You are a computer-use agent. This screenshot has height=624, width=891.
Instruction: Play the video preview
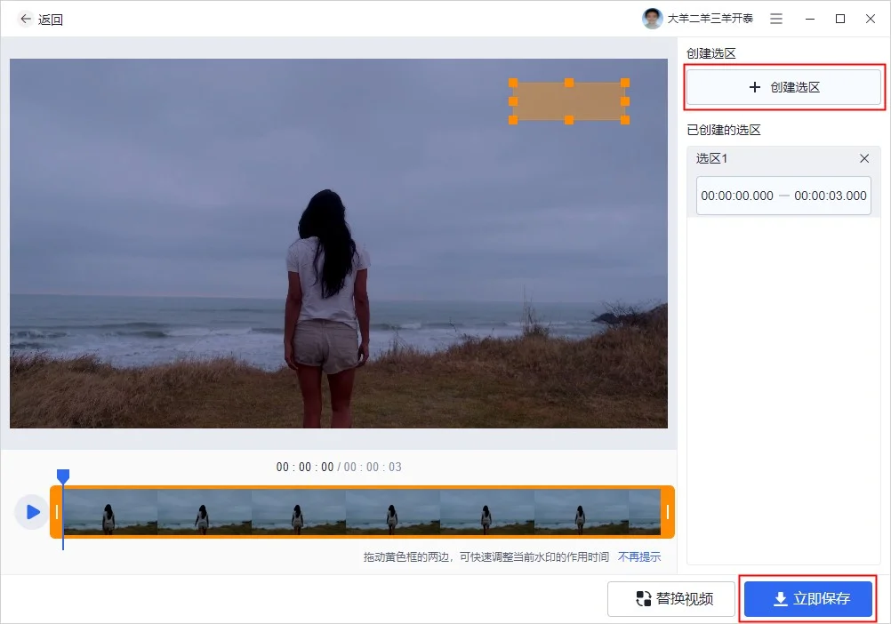click(32, 512)
